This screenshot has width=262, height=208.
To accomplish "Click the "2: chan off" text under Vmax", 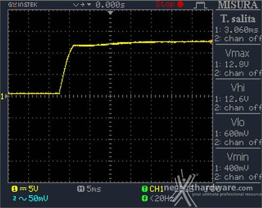I will coord(238,73).
